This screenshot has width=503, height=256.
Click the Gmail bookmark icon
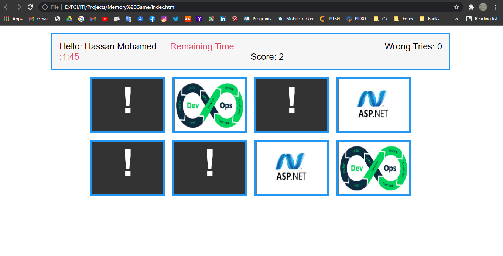pos(32,19)
